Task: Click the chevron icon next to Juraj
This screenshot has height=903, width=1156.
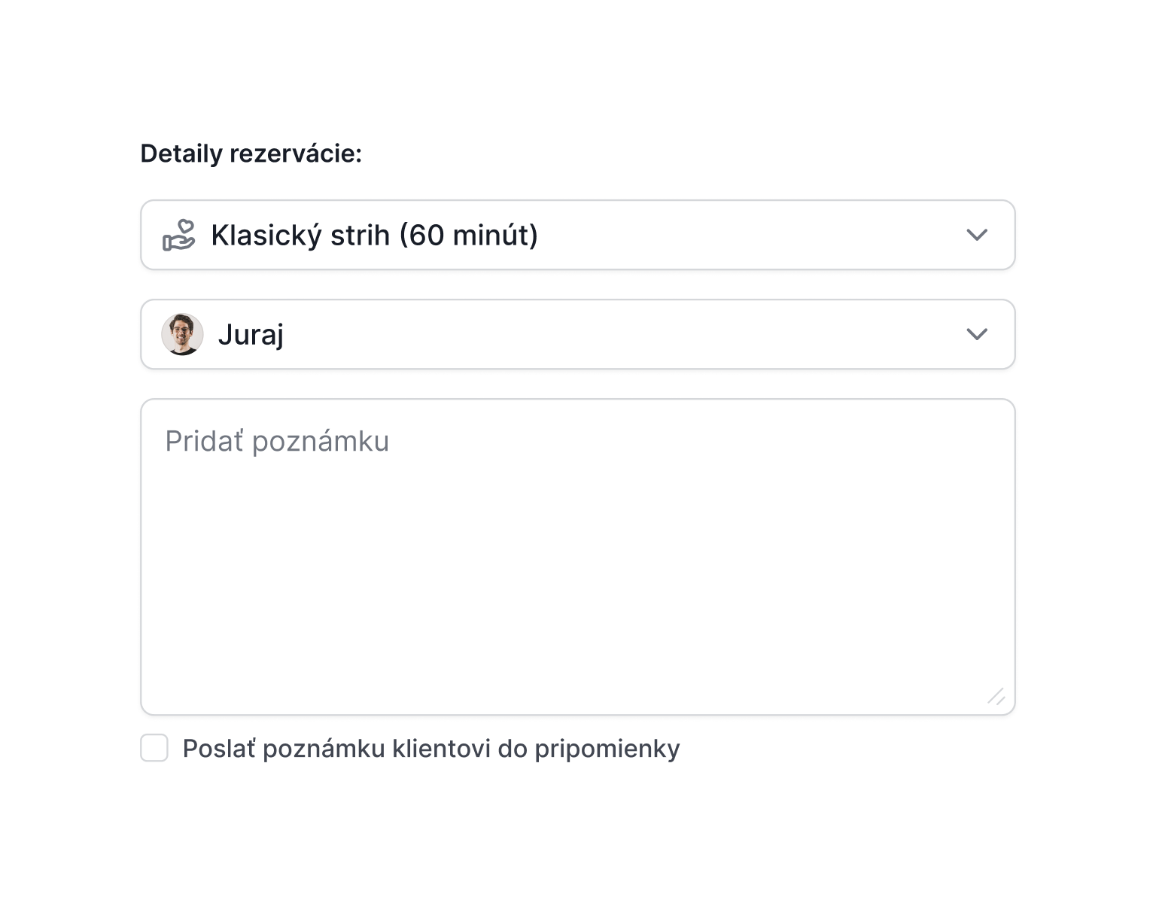Action: [x=978, y=334]
